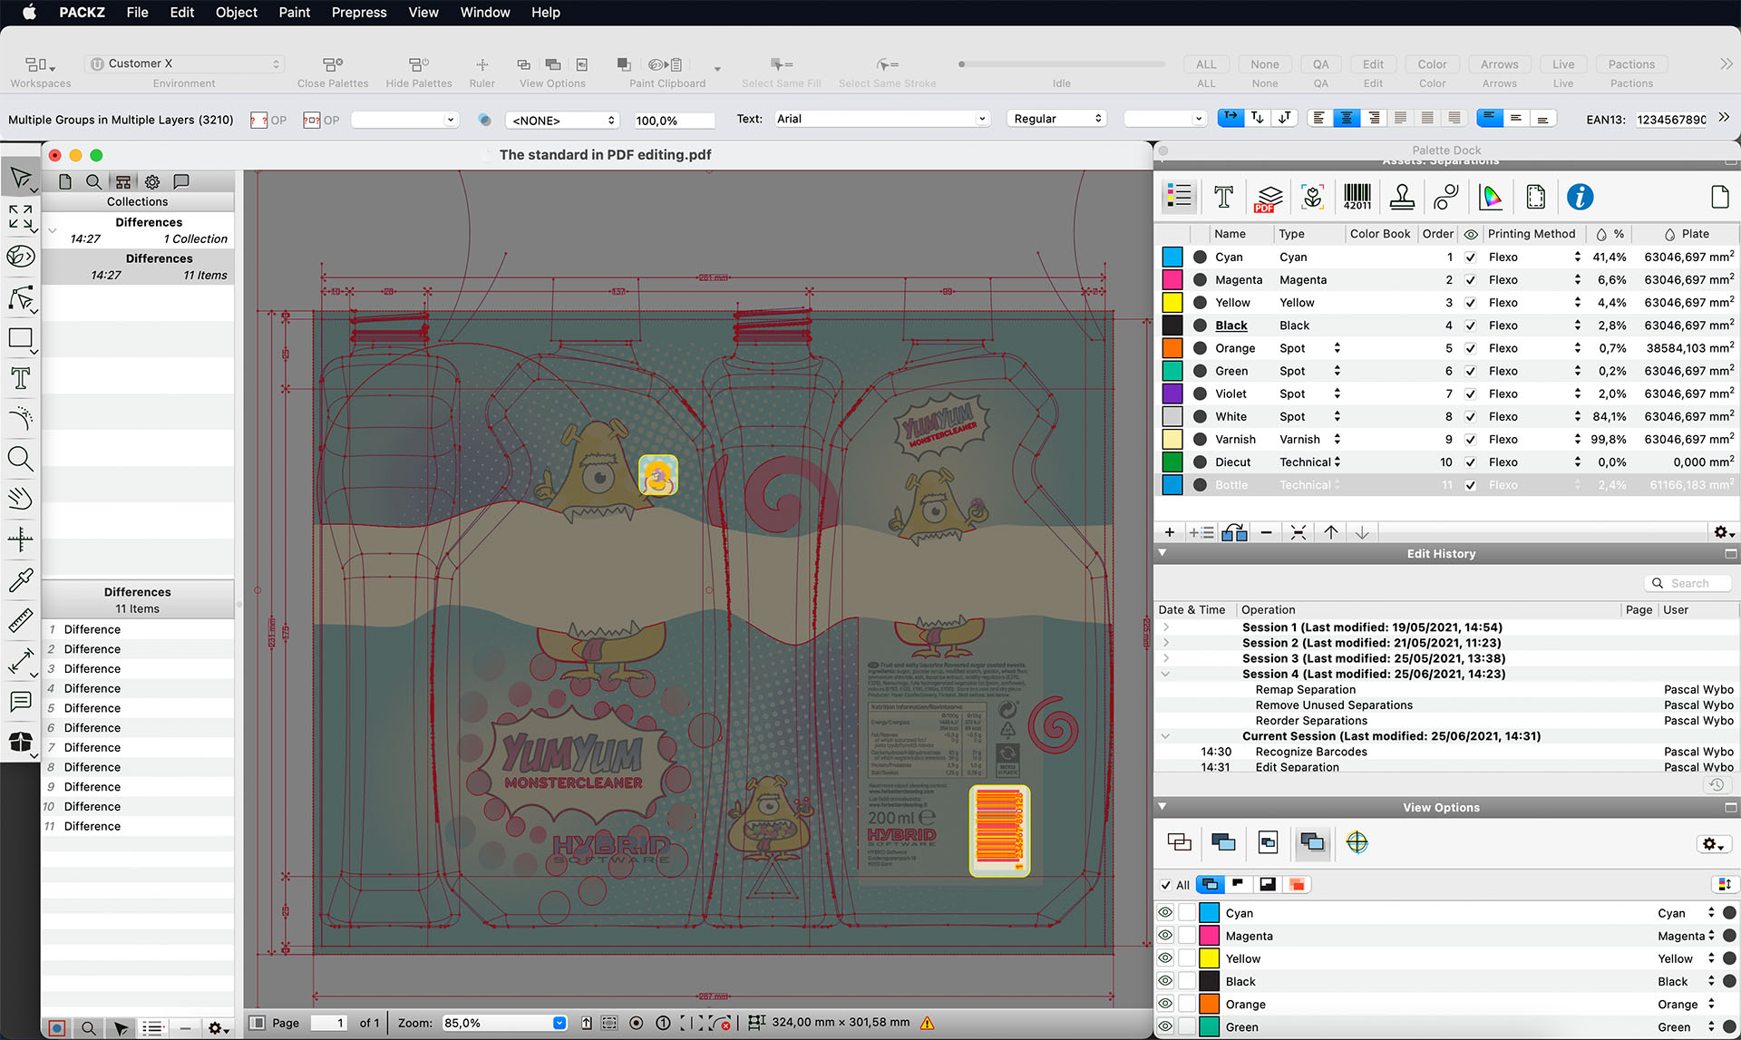Select the arrow selection tool
The width and height of the screenshot is (1741, 1040).
[20, 178]
